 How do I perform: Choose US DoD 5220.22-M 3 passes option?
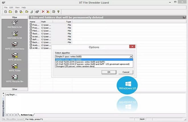click(94, 62)
